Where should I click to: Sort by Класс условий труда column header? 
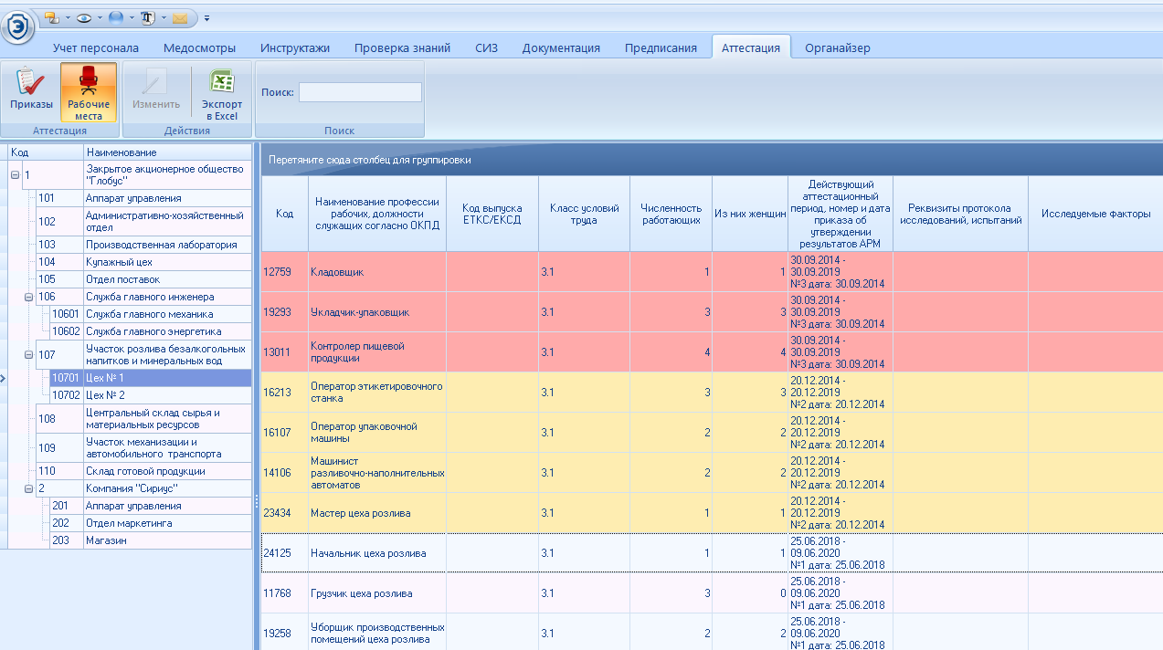[584, 214]
